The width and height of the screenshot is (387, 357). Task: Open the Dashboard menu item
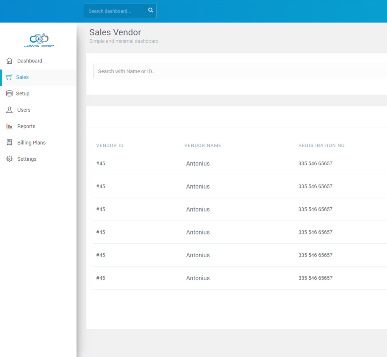(29, 61)
